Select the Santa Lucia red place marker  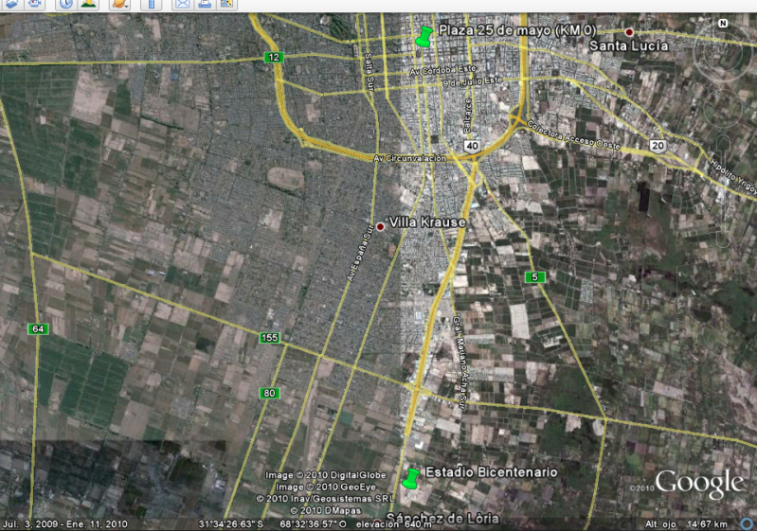pos(628,32)
